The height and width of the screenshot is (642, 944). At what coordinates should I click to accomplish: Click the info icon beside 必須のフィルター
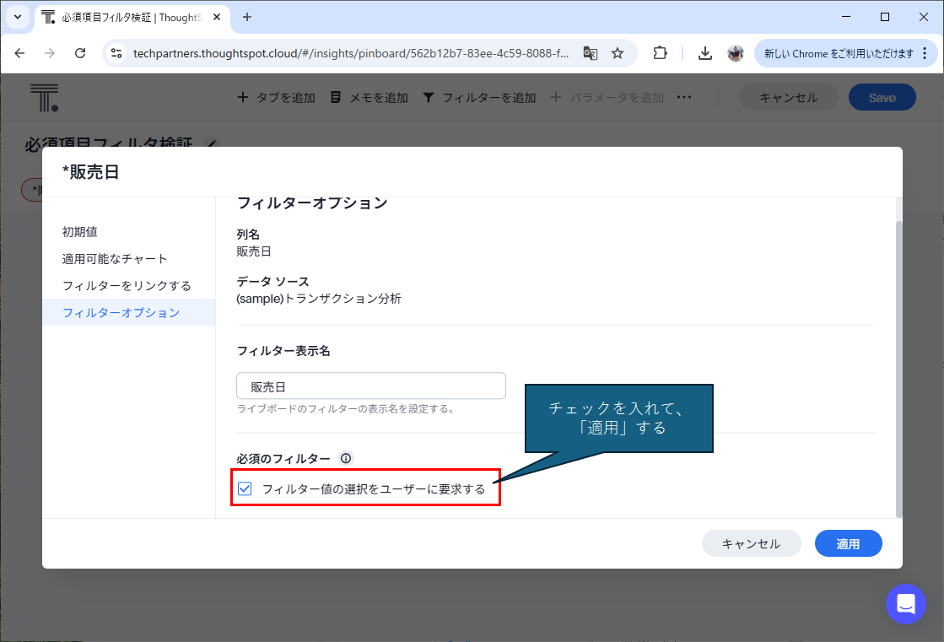coord(346,458)
